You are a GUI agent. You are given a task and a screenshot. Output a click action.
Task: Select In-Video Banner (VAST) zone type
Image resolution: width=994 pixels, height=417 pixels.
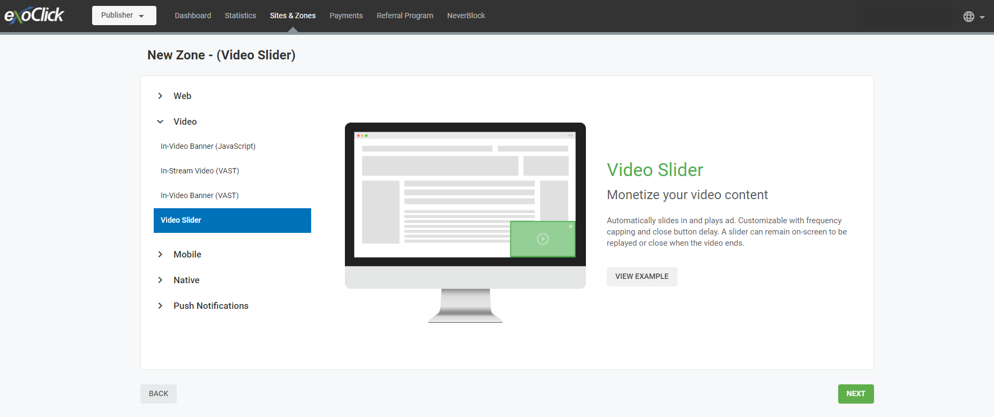point(232,195)
